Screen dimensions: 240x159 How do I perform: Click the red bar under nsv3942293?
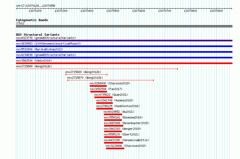(113, 131)
